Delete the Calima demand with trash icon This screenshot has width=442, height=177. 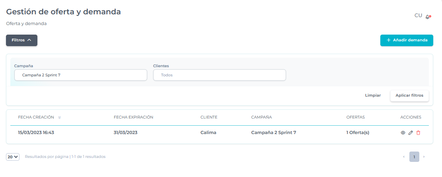coord(418,133)
